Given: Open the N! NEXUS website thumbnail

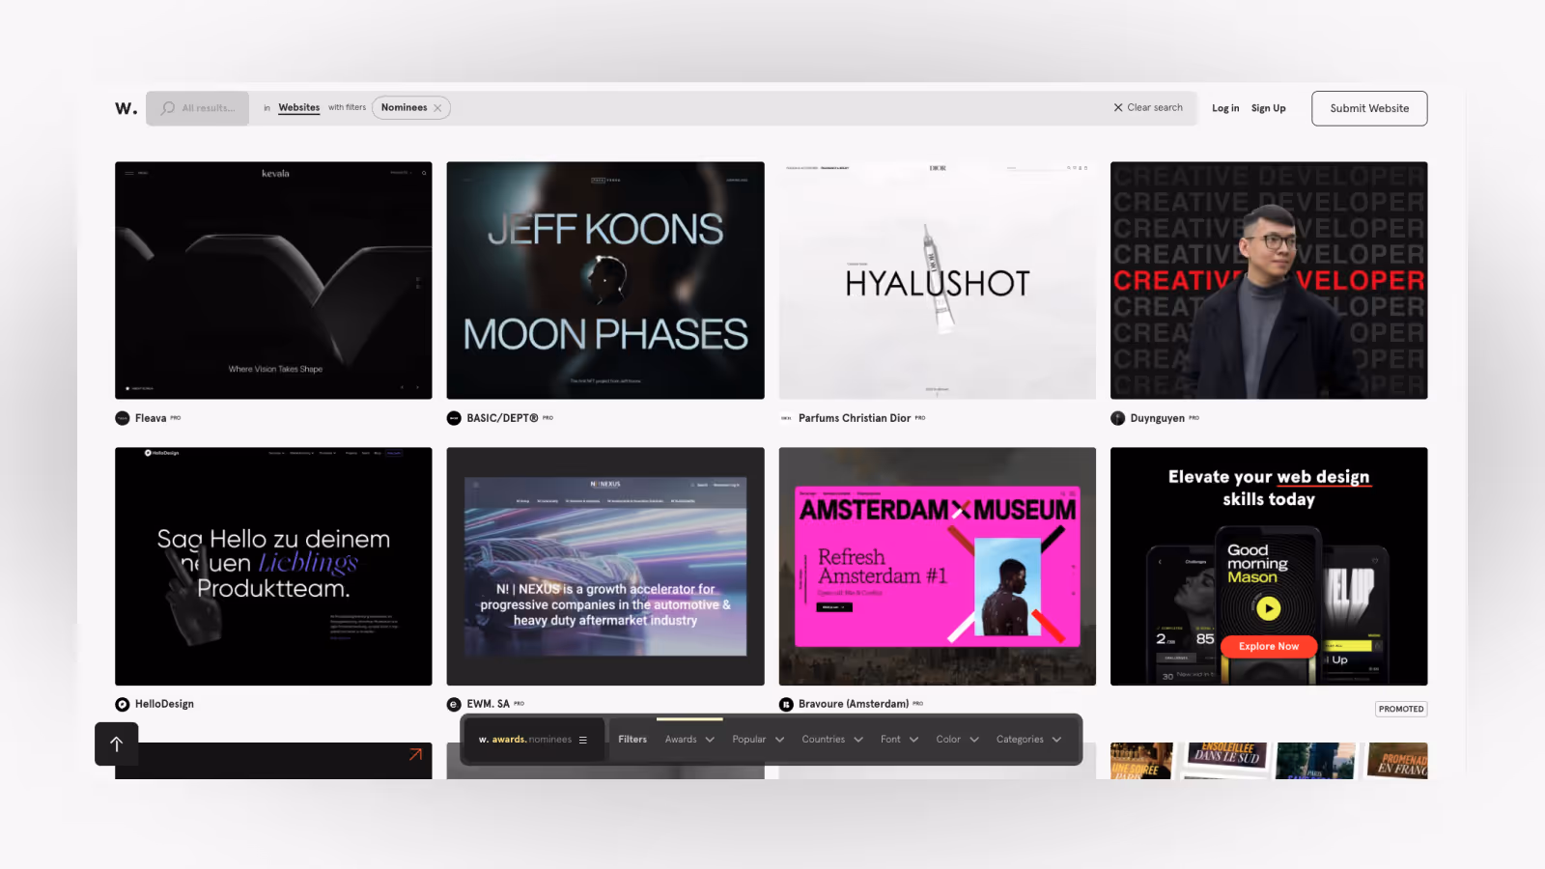Looking at the screenshot, I should [605, 566].
